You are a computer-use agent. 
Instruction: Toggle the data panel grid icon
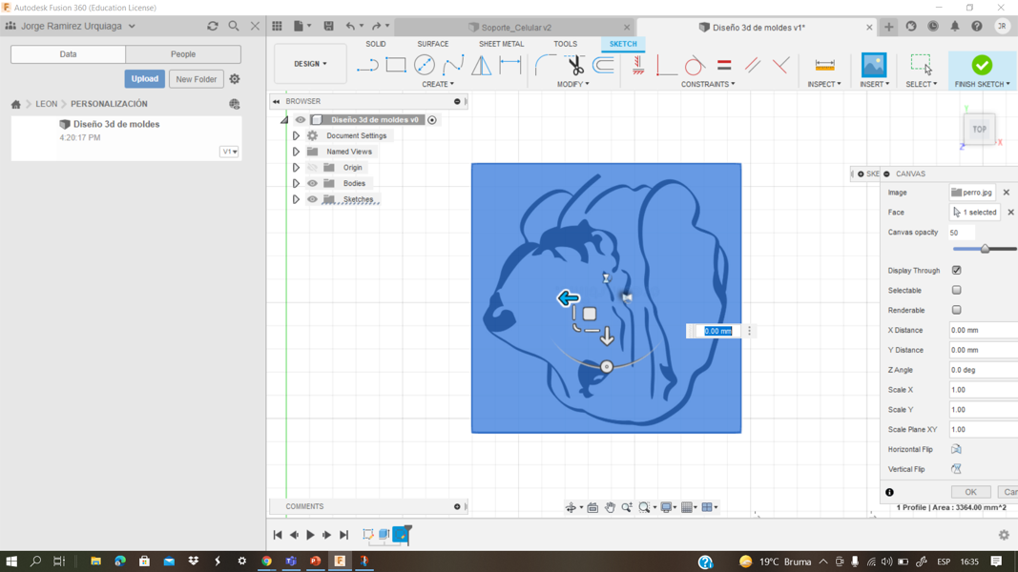coord(278,26)
